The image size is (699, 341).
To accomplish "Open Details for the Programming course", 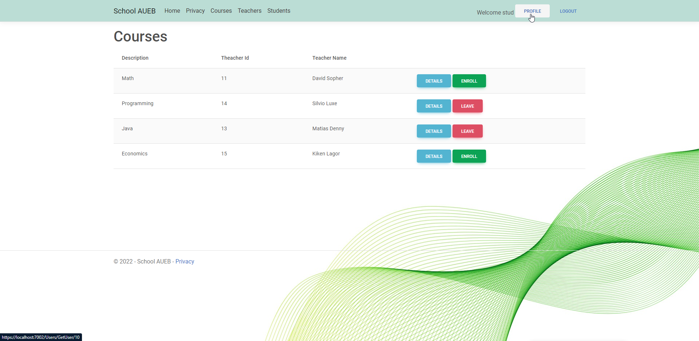I will [x=434, y=106].
